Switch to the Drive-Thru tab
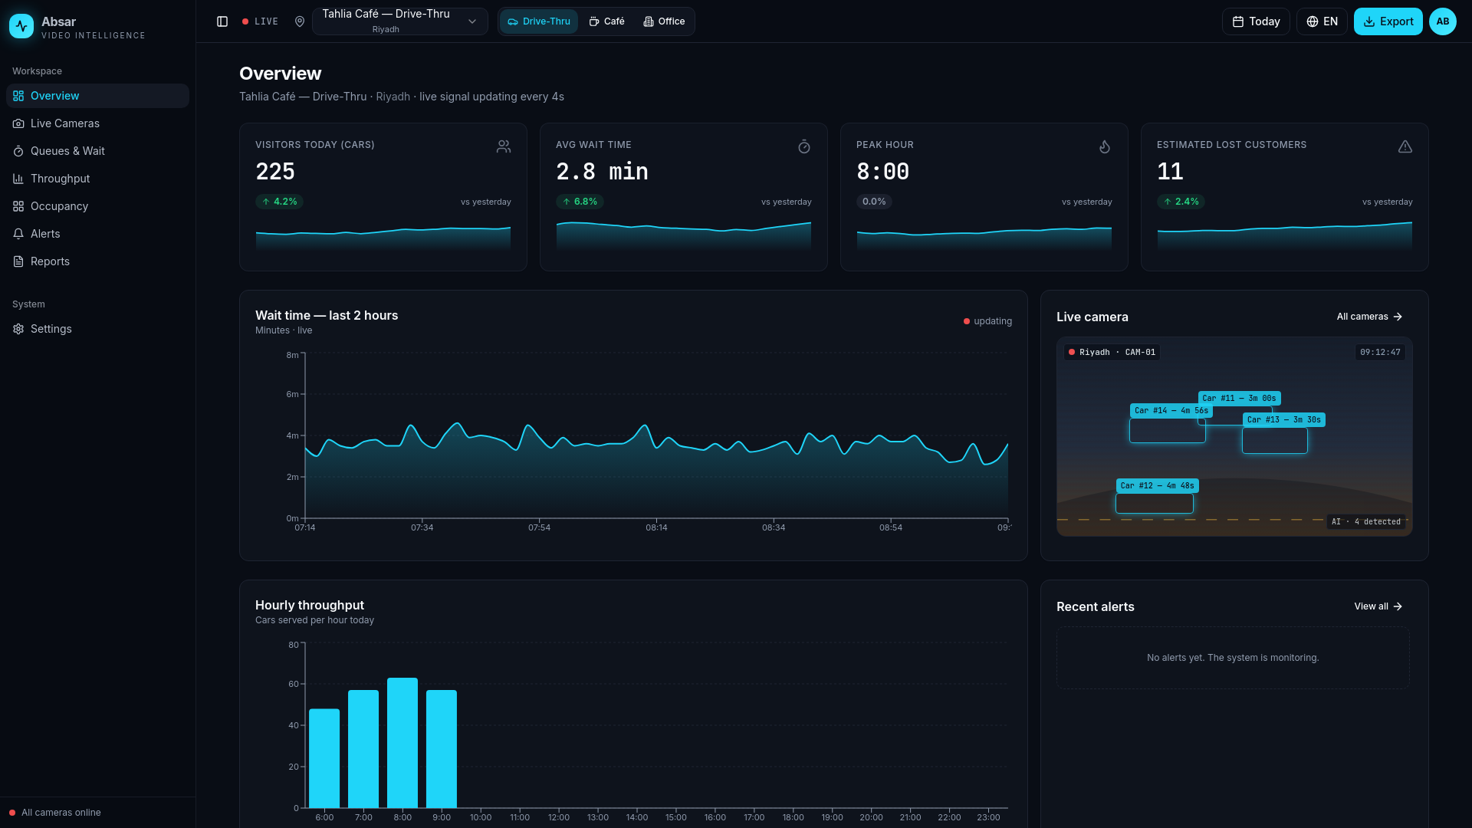 click(x=539, y=21)
